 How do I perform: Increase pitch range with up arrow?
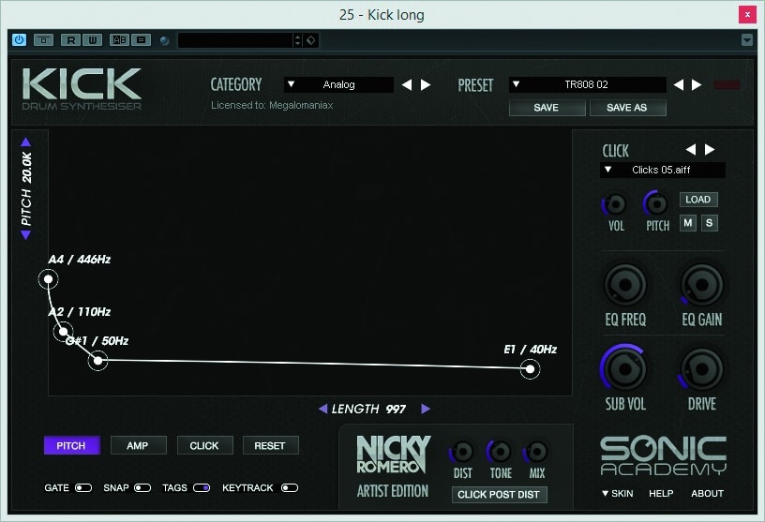coord(26,142)
